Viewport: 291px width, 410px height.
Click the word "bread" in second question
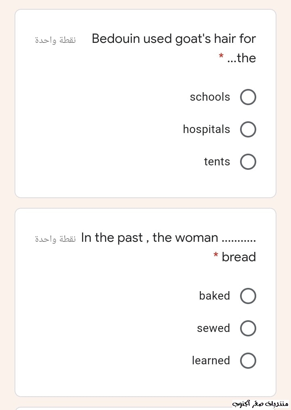(238, 257)
